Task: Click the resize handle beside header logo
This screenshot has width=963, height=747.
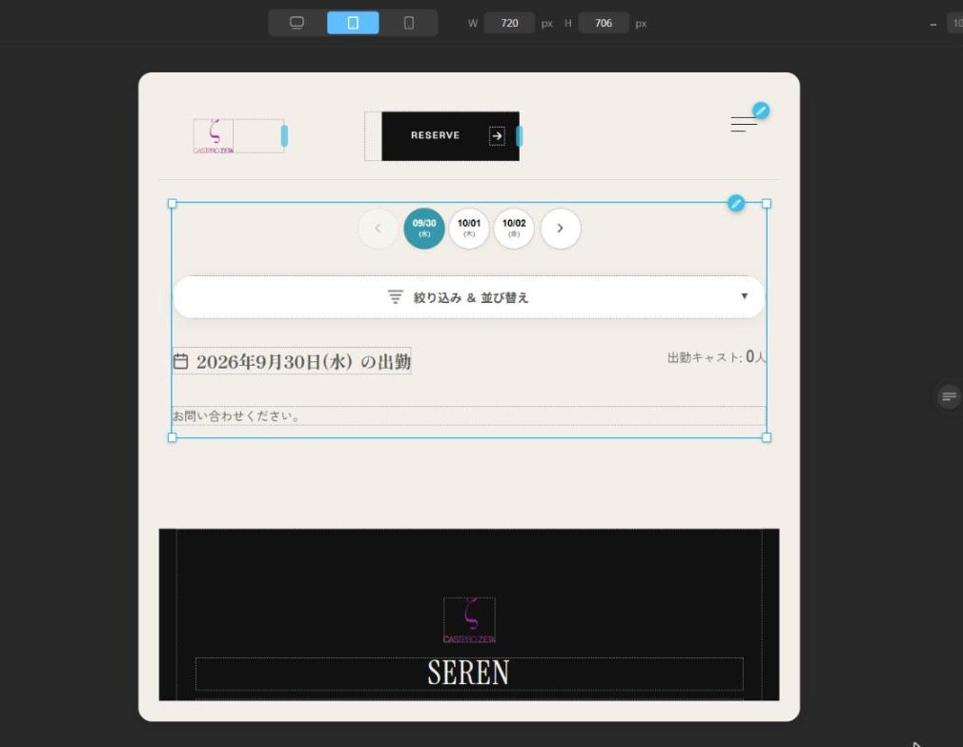Action: point(284,135)
